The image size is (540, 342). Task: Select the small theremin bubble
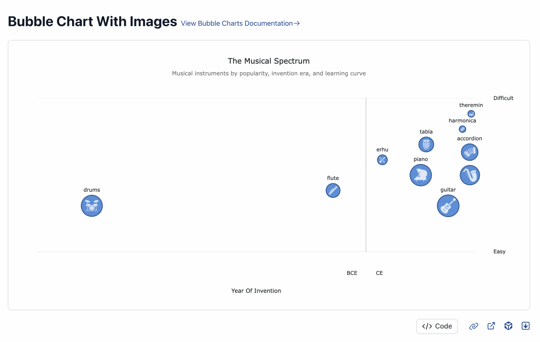tap(471, 114)
